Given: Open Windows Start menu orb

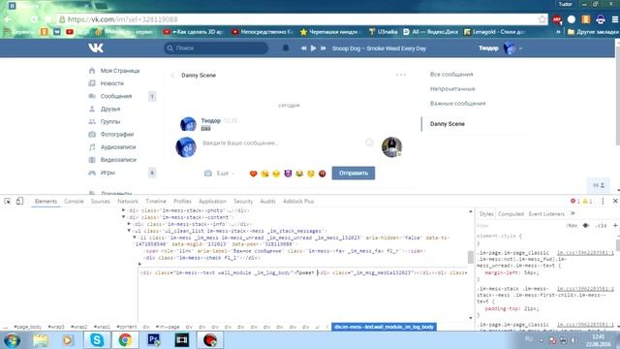Looking at the screenshot, I should (12, 340).
